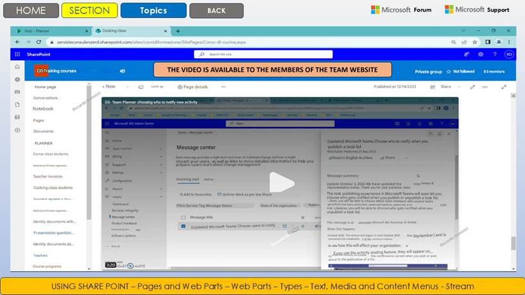Open SharePoint settings gear icon
This screenshot has width=525, height=295.
(x=481, y=55)
